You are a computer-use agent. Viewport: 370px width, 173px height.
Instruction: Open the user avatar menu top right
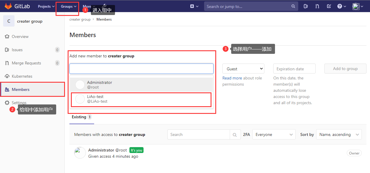356,6
